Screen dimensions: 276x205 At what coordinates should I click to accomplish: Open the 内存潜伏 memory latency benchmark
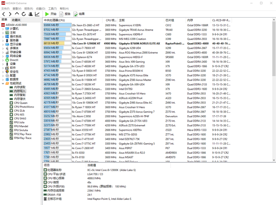[x=18, y=99]
